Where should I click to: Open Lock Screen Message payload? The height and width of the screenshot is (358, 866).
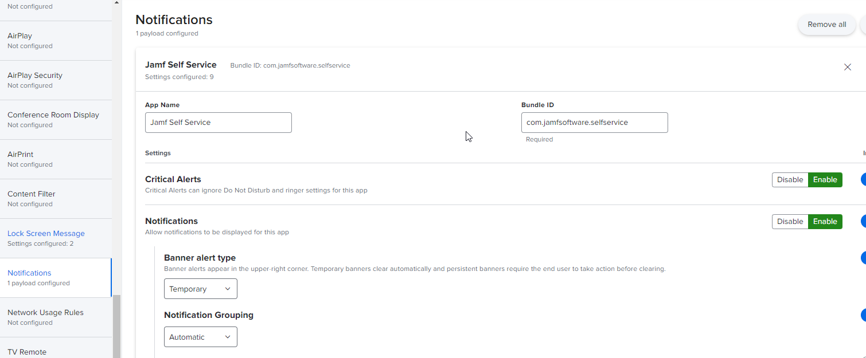(x=56, y=238)
